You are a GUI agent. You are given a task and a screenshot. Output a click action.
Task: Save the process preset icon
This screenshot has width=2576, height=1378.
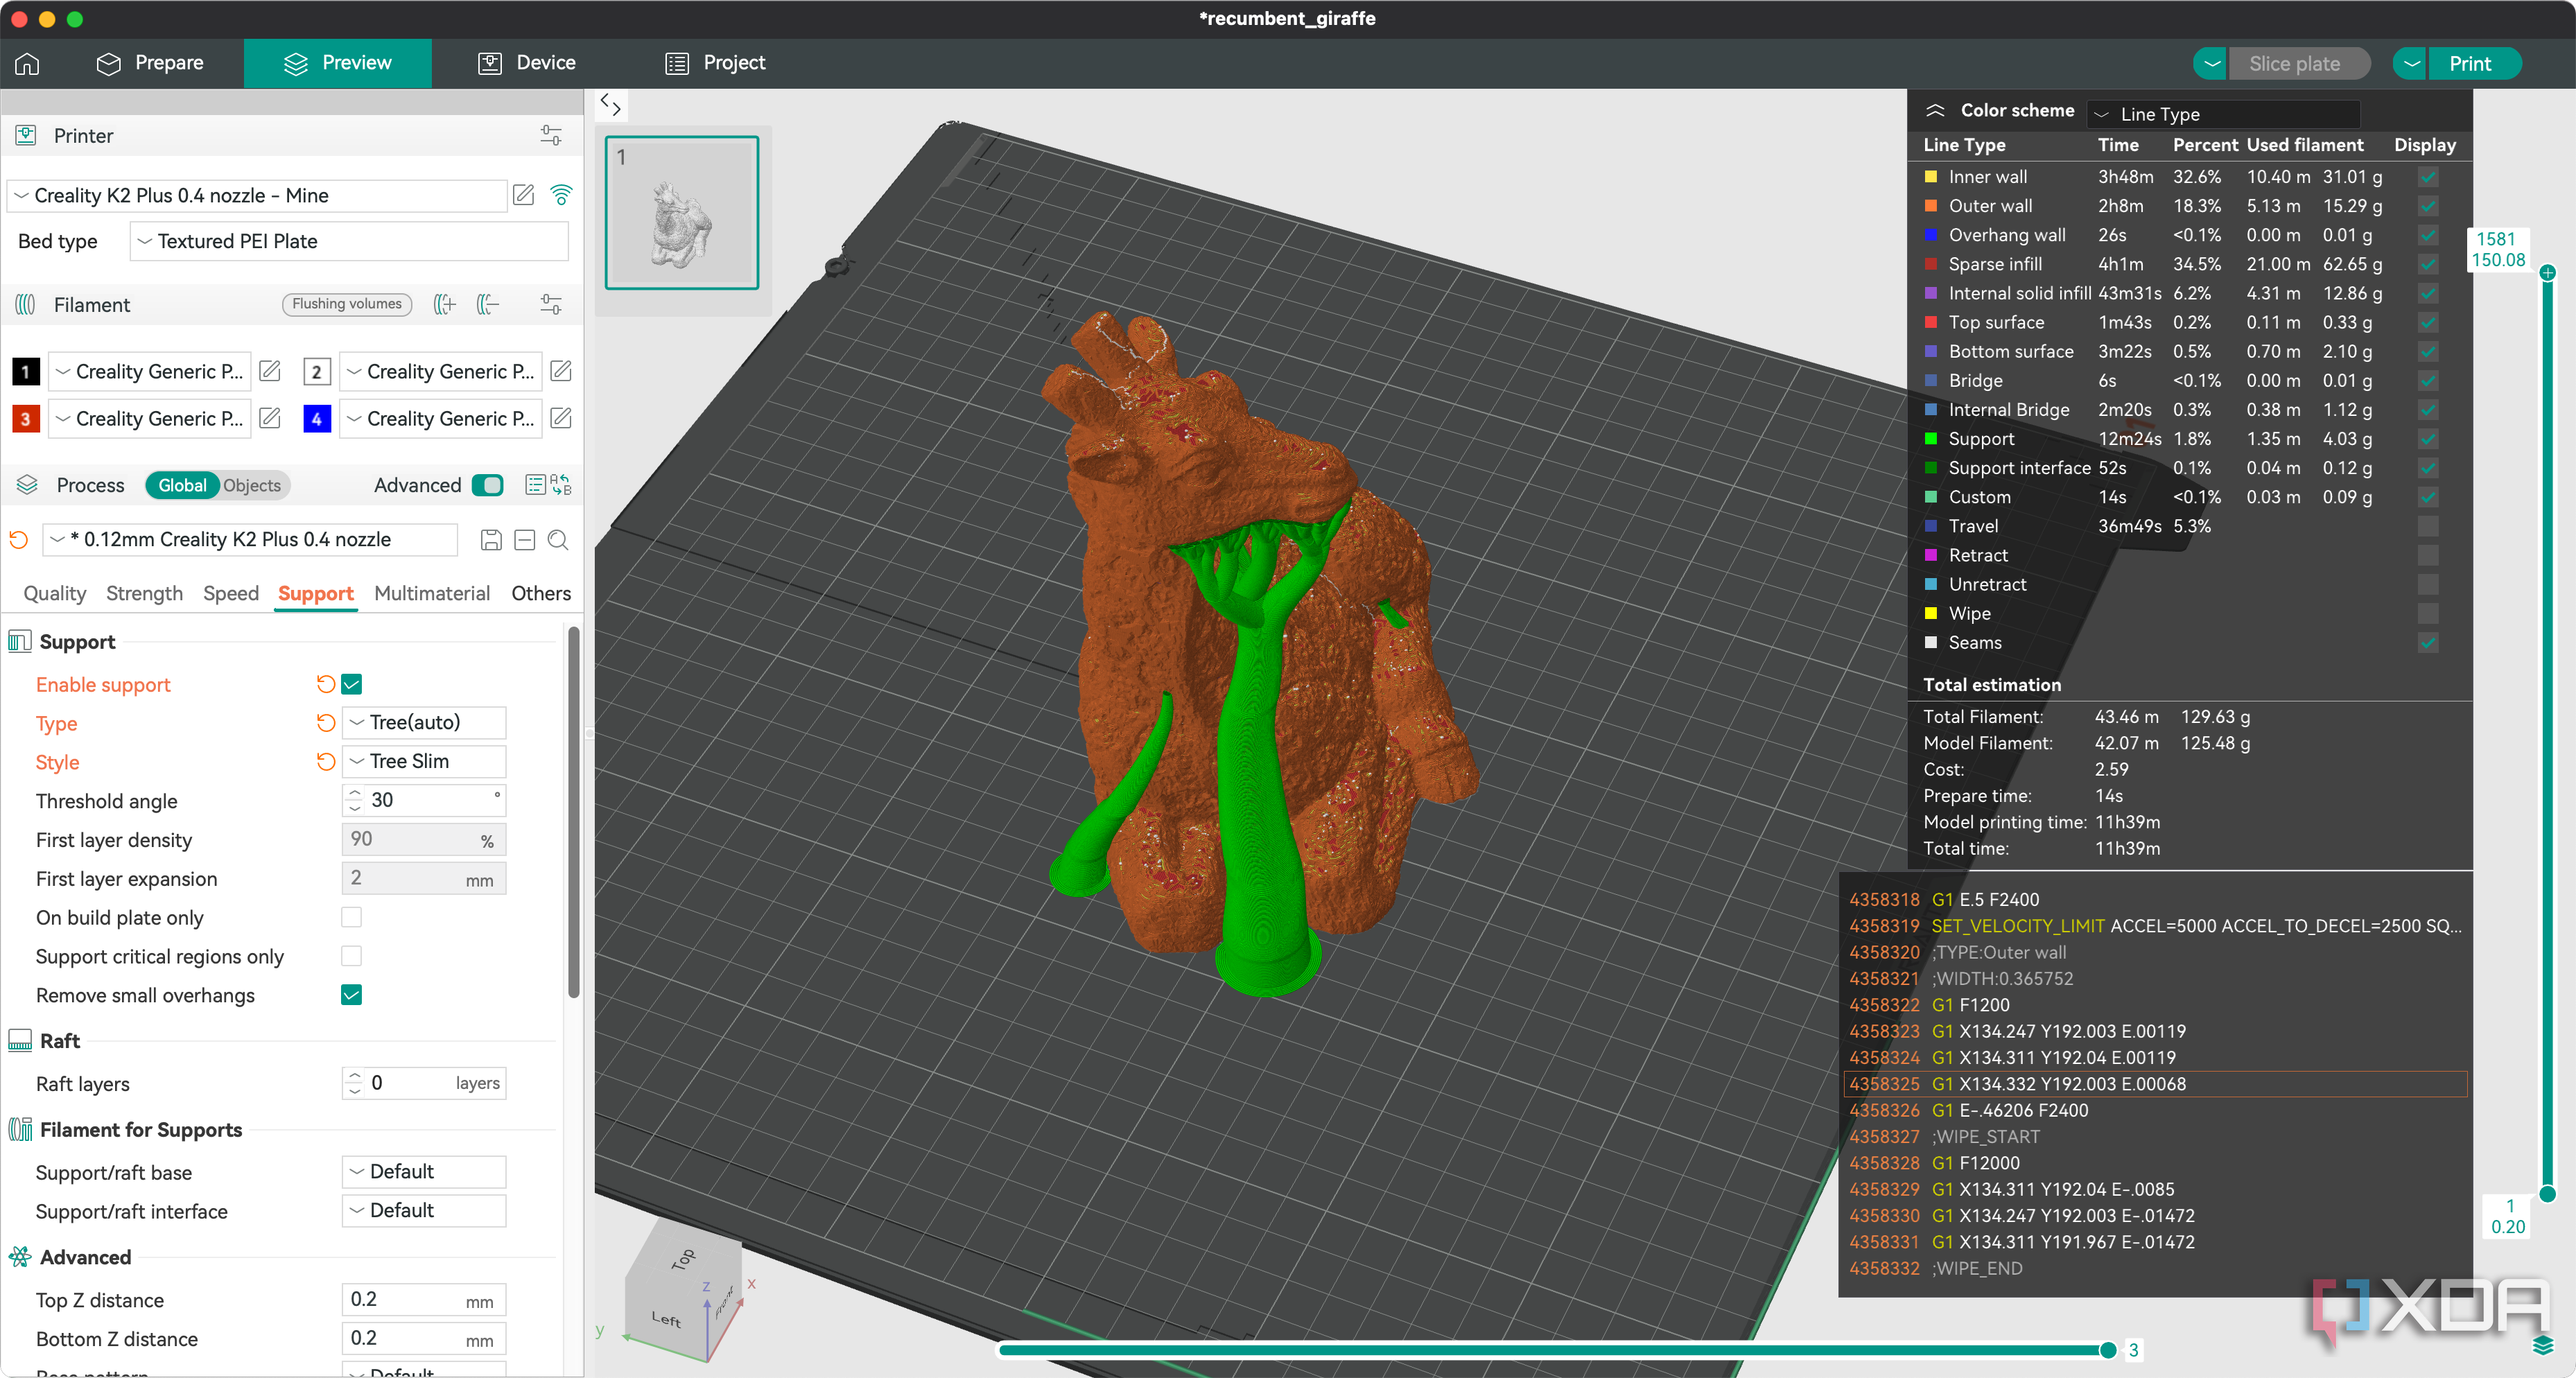click(491, 540)
